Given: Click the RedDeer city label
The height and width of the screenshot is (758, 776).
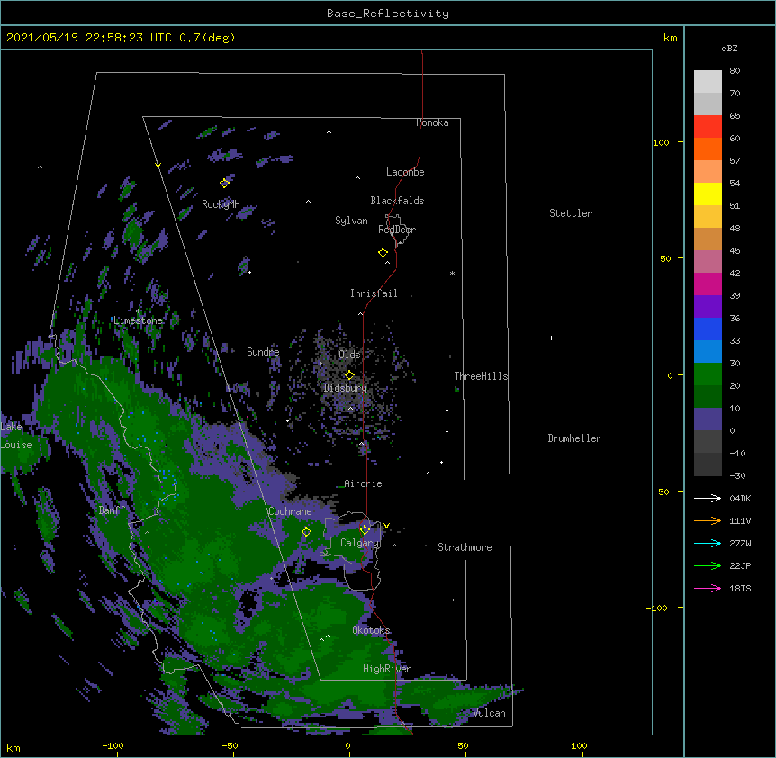Looking at the screenshot, I should click(x=397, y=230).
